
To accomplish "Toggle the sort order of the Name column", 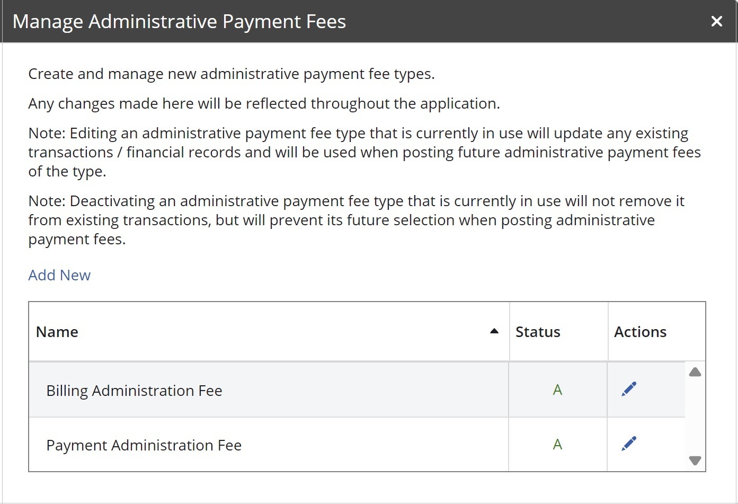I will (57, 331).
